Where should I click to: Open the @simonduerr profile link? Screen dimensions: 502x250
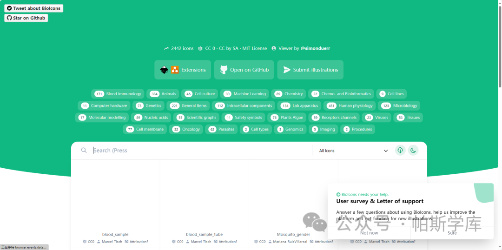click(315, 48)
